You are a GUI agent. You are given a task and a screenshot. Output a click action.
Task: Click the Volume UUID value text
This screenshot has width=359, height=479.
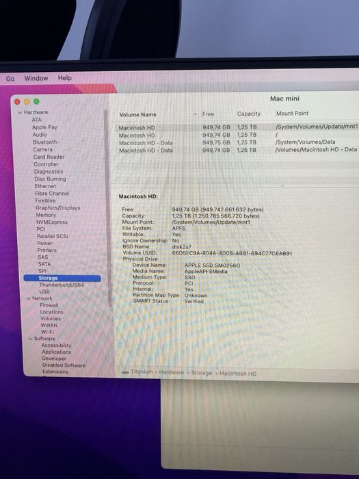[232, 253]
